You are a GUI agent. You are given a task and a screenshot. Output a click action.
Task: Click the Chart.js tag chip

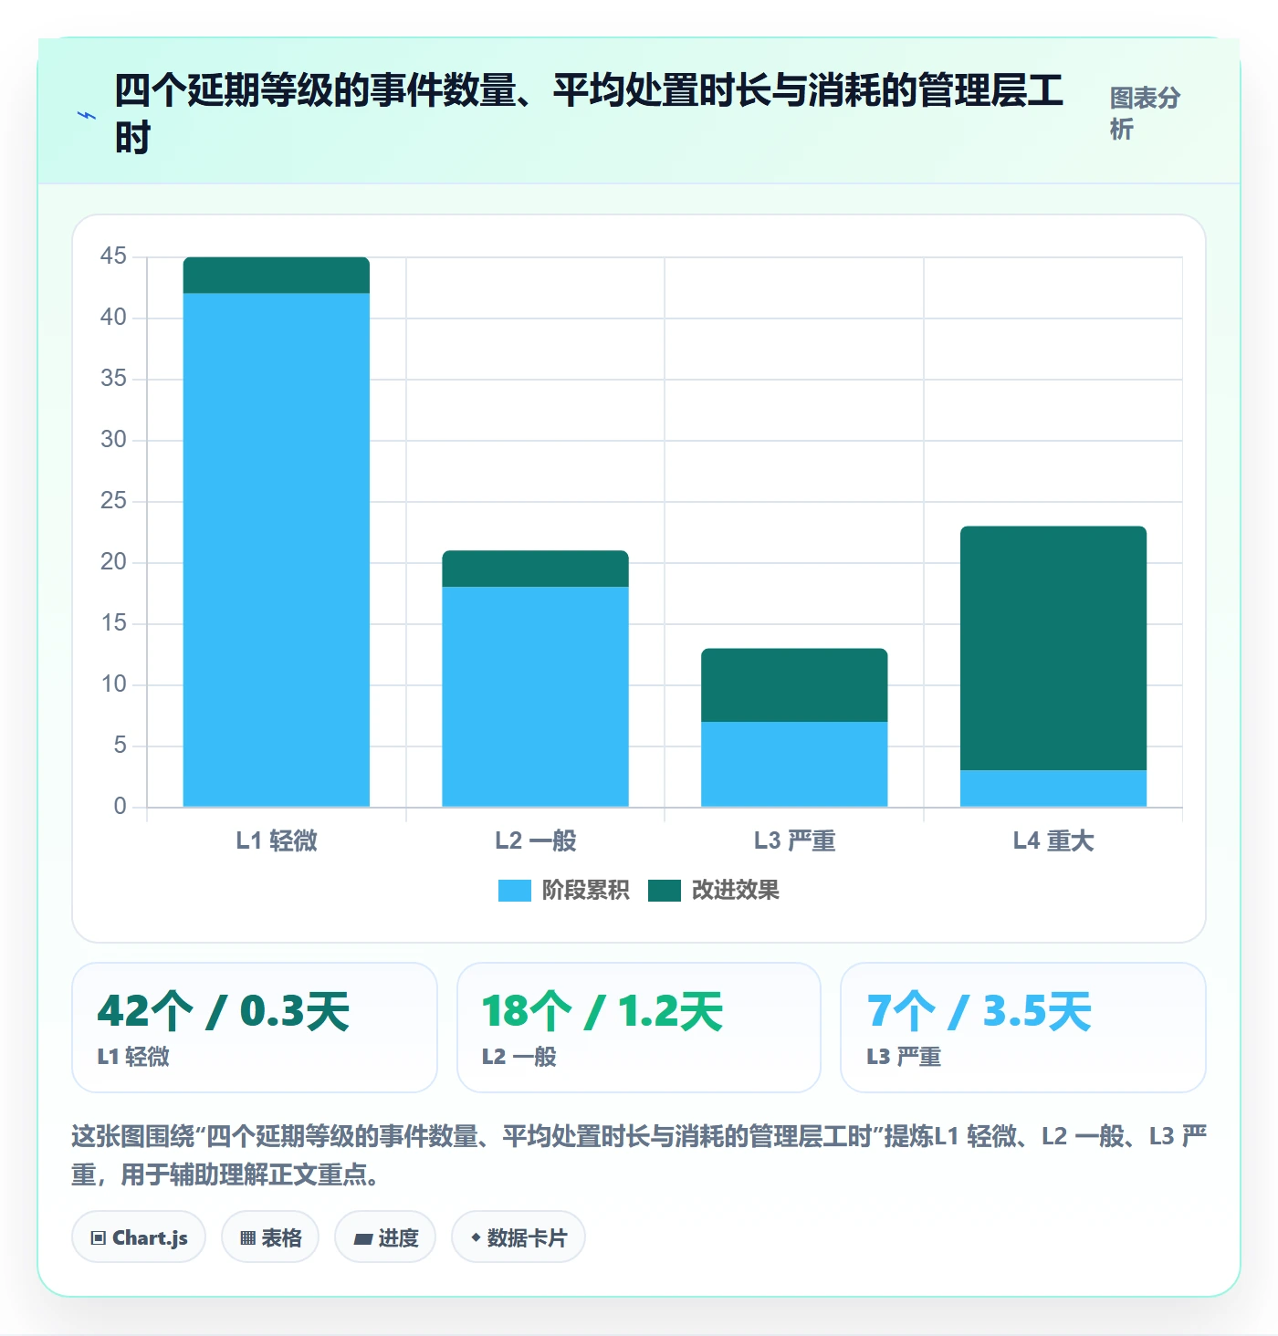coord(139,1237)
